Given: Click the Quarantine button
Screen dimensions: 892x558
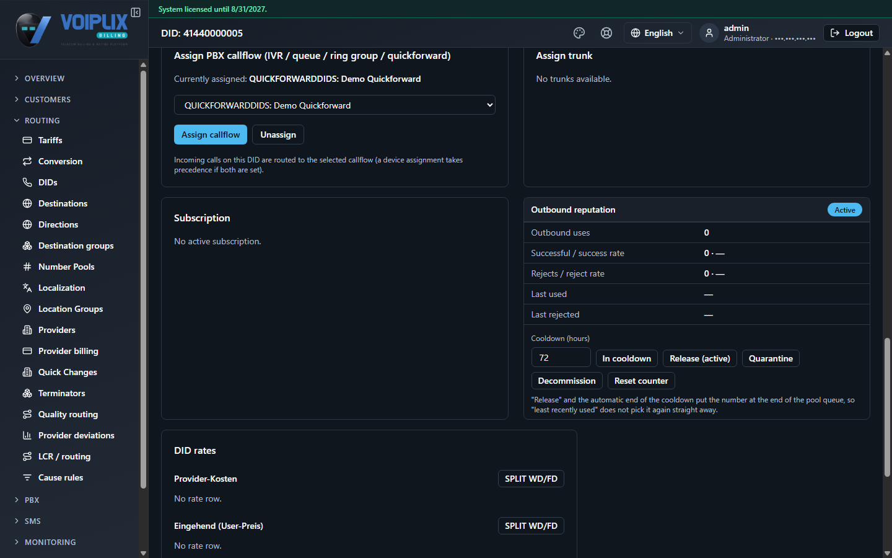Looking at the screenshot, I should 771,358.
